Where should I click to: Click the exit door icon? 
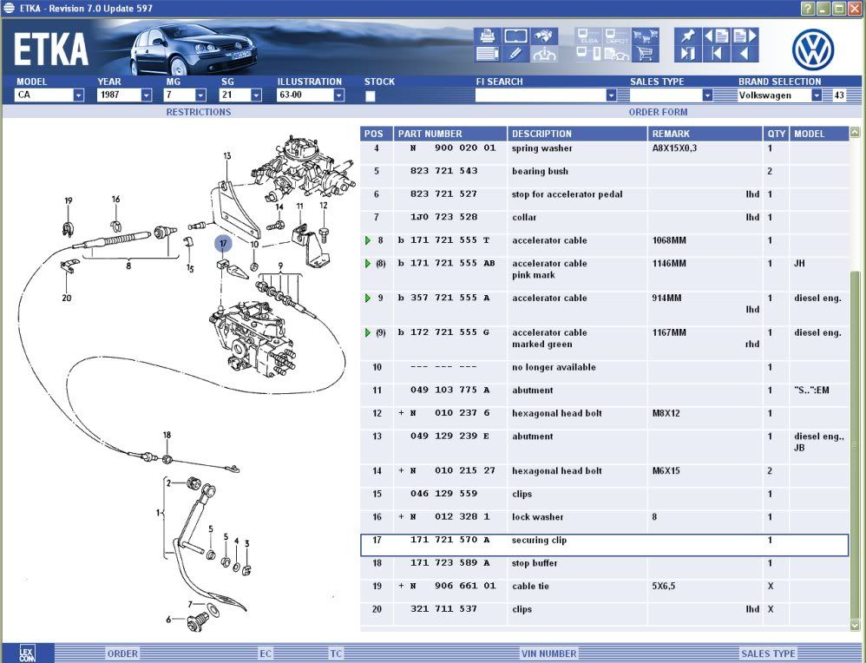(687, 54)
